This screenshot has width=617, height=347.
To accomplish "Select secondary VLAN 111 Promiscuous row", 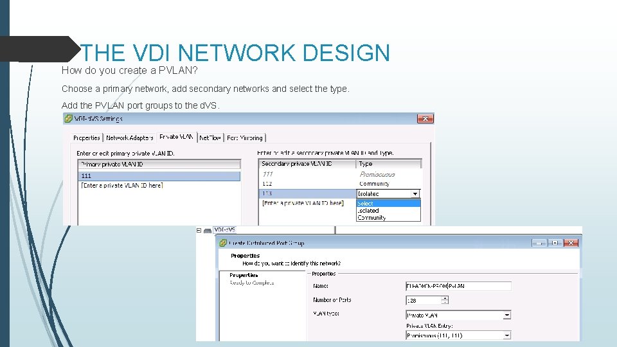I will tap(340, 174).
